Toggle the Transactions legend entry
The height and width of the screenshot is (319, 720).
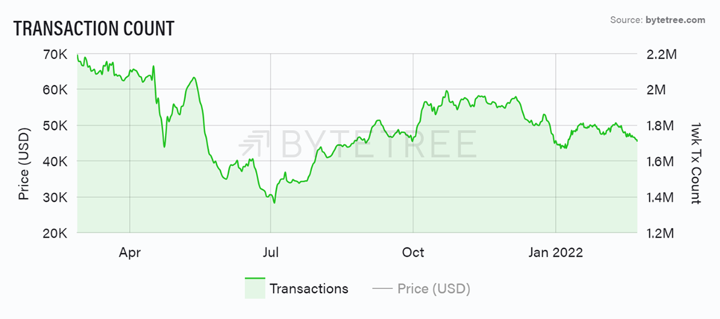pyautogui.click(x=296, y=288)
